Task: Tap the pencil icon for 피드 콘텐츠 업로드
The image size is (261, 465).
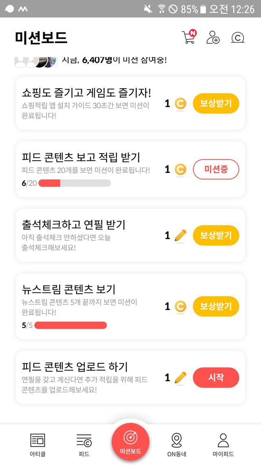Action: (180, 378)
